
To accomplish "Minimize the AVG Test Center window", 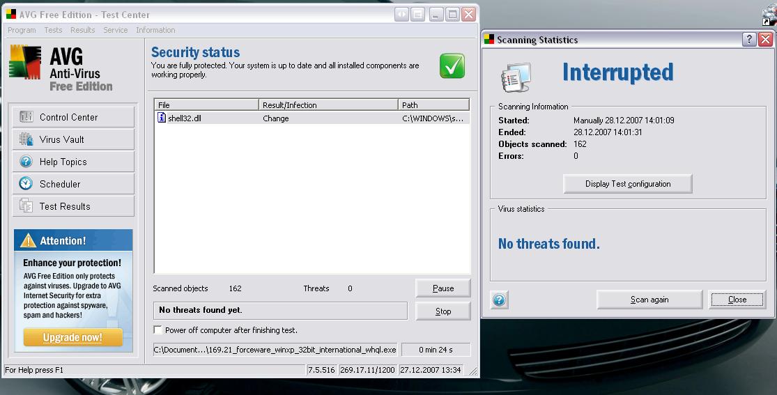I will click(436, 15).
